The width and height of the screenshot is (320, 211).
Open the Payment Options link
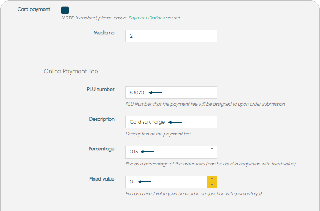click(x=146, y=18)
